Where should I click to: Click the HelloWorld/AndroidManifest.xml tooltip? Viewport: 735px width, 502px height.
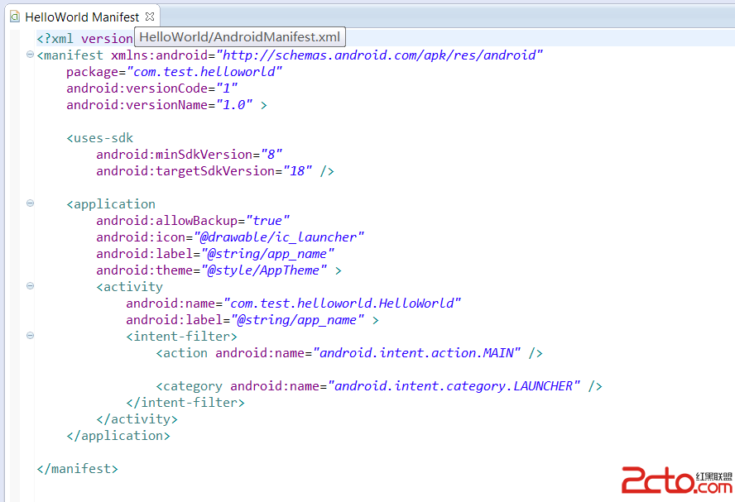(239, 37)
